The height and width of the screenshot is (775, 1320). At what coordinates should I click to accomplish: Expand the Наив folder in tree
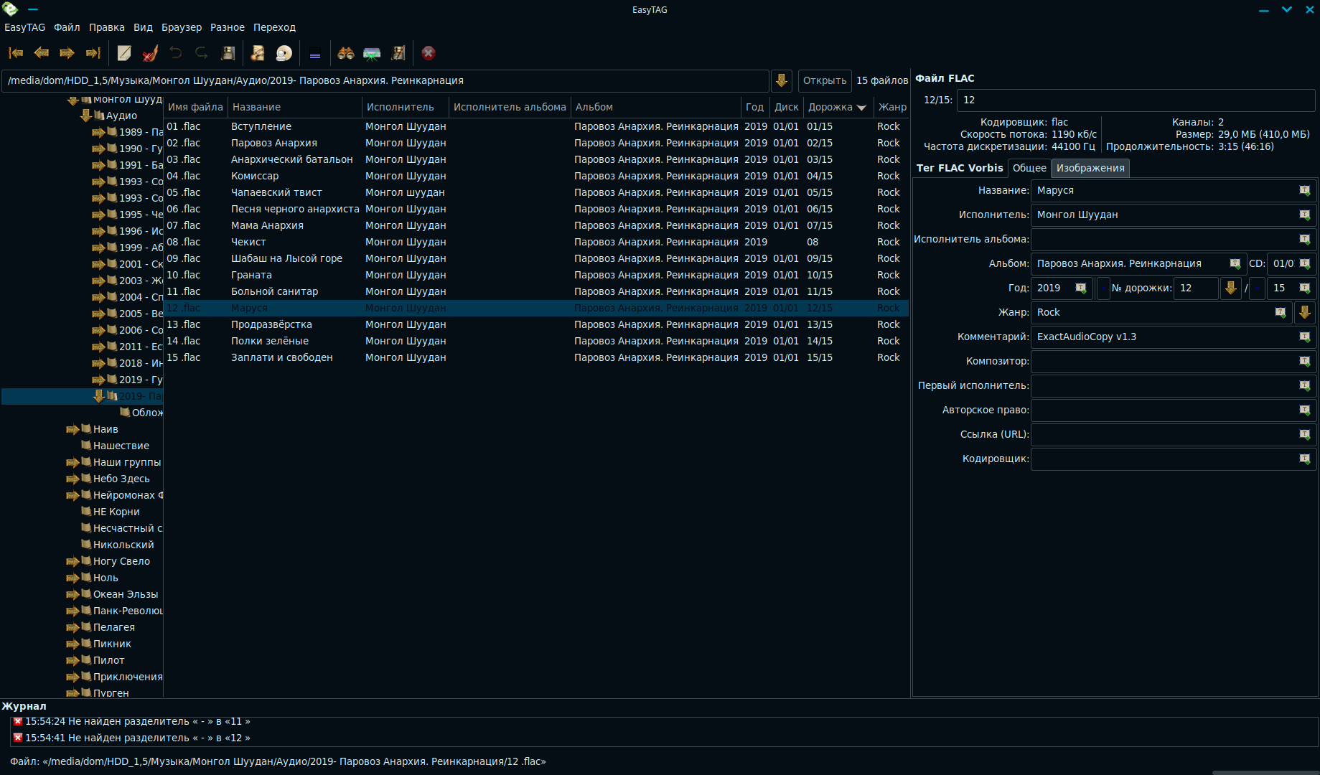pos(72,430)
